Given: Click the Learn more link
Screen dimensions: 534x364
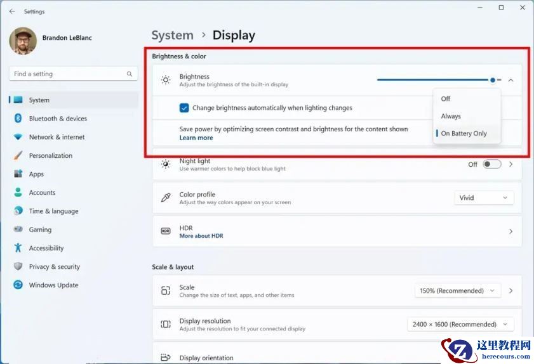Looking at the screenshot, I should (x=196, y=138).
